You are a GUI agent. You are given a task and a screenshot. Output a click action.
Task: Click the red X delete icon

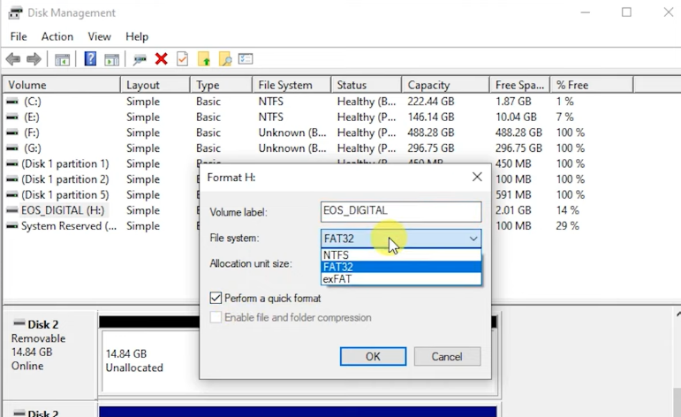(161, 59)
